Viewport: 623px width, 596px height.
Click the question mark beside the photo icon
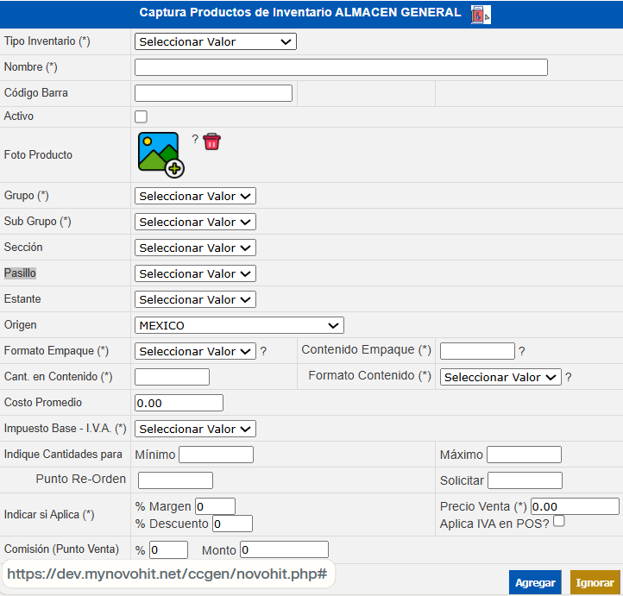pos(195,140)
